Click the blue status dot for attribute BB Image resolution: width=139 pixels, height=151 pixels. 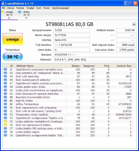point(5,97)
